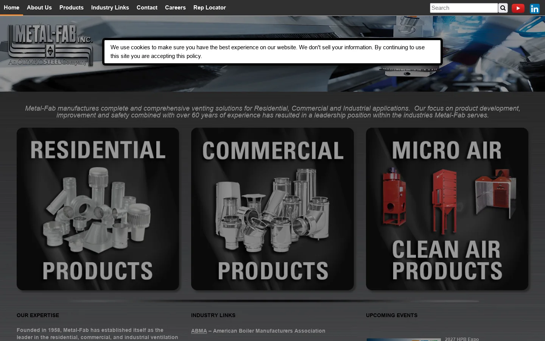The width and height of the screenshot is (545, 341).
Task: Click the italic venting solutions intro text
Action: tap(272, 112)
